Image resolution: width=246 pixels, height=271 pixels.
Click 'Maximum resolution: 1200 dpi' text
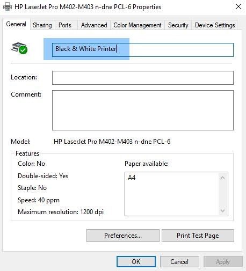[x=61, y=212]
